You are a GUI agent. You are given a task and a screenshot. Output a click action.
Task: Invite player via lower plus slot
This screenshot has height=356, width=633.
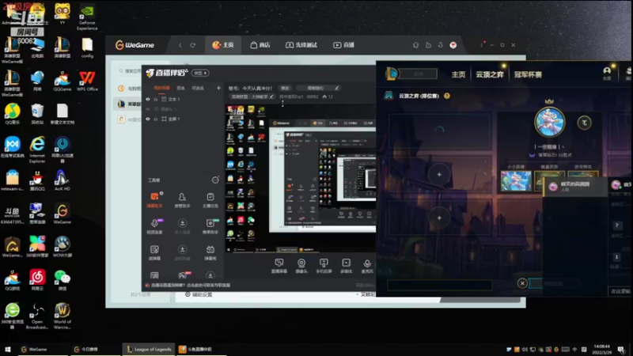tap(439, 218)
